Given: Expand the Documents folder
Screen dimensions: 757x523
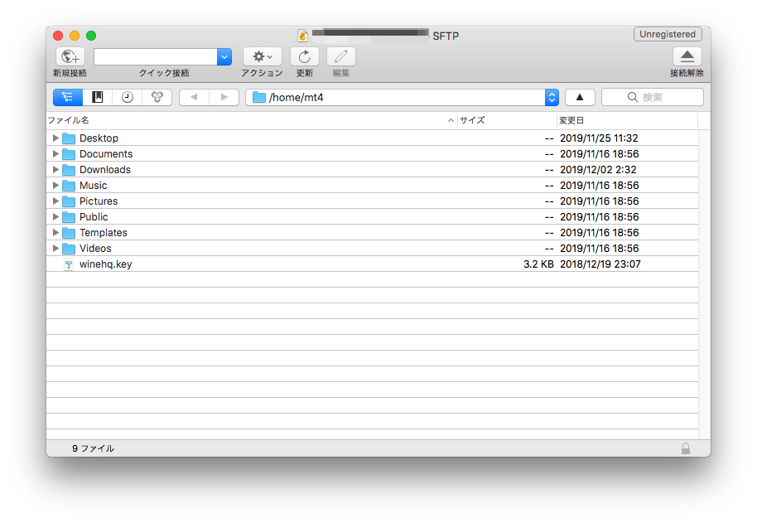Looking at the screenshot, I should [55, 154].
